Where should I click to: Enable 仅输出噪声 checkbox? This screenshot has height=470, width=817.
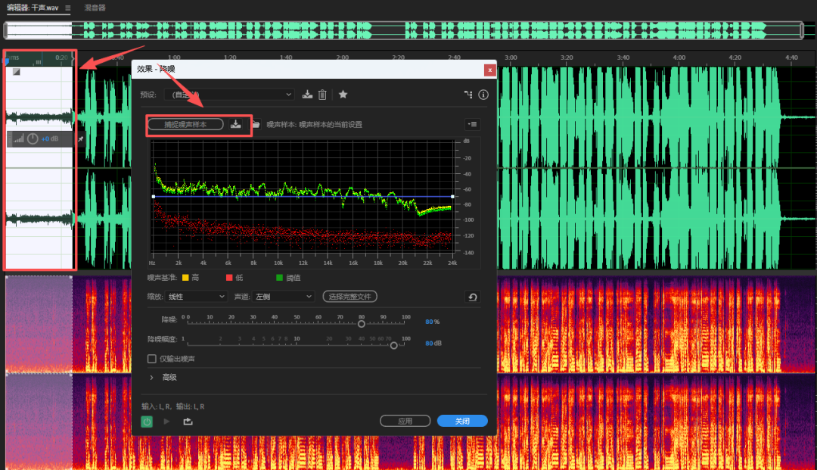151,359
